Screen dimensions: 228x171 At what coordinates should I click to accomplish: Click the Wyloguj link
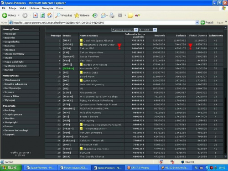click(10, 100)
